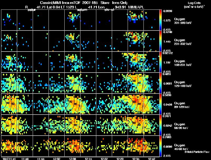The width and height of the screenshot is (211, 160).
Task: Click the '11:55' time axis label
Action: (x=41, y=159)
